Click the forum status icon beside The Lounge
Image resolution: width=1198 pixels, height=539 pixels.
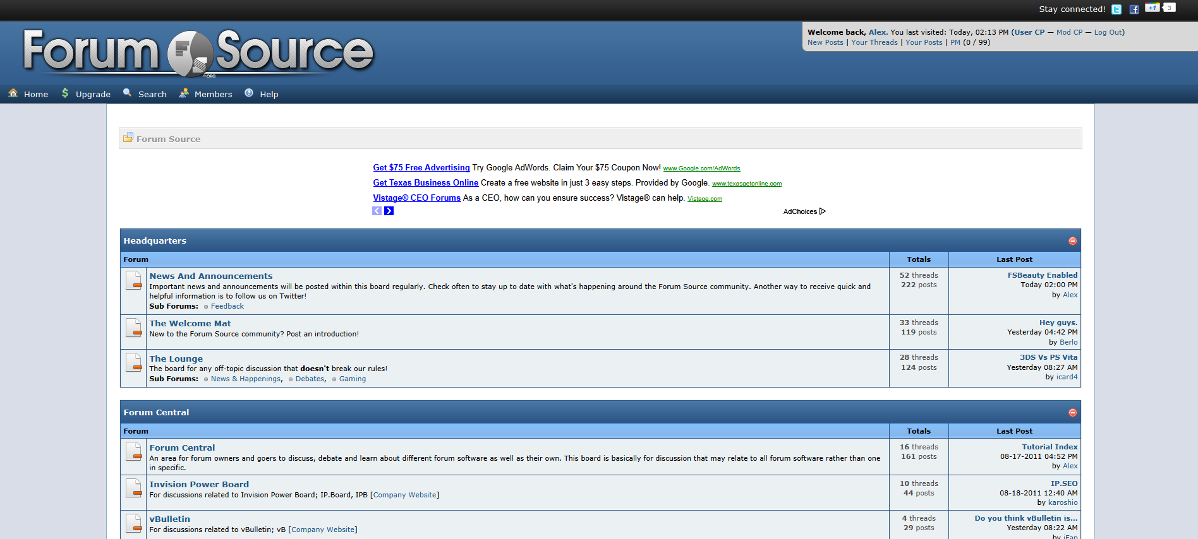(x=134, y=363)
